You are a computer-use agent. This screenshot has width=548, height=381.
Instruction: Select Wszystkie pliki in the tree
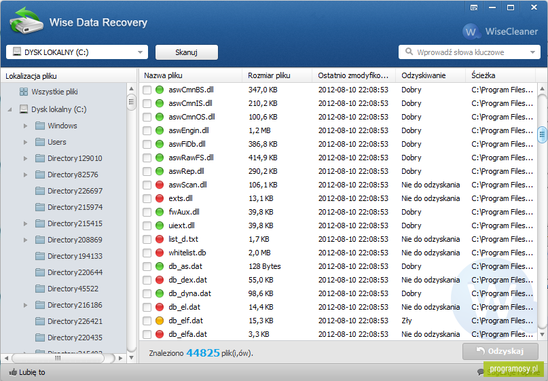[54, 92]
